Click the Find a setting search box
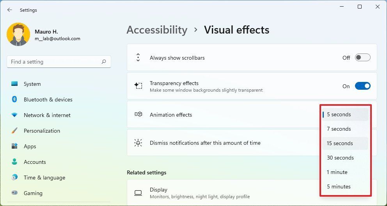Viewport: 387px width, 206px height. tap(55, 62)
